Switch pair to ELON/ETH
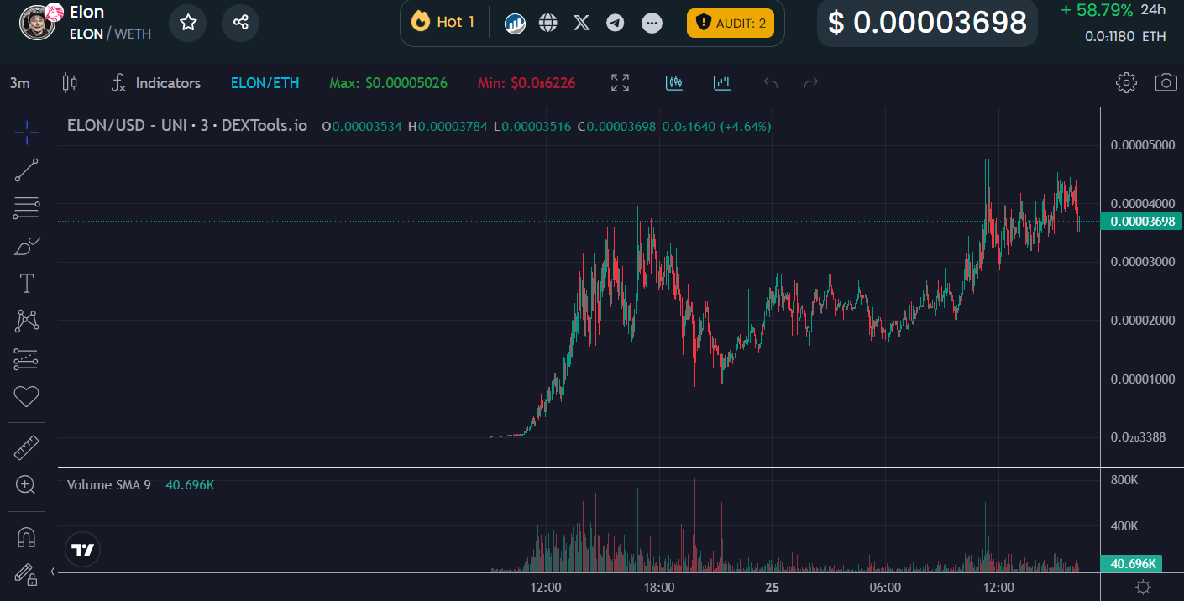This screenshot has width=1184, height=601. (x=265, y=83)
